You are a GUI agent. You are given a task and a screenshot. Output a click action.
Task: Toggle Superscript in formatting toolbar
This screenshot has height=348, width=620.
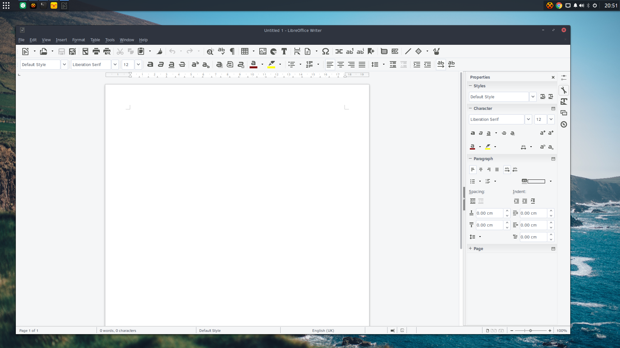click(195, 64)
